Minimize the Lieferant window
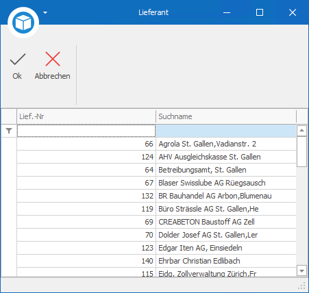Screen dimensions: 309x293 tap(227, 12)
